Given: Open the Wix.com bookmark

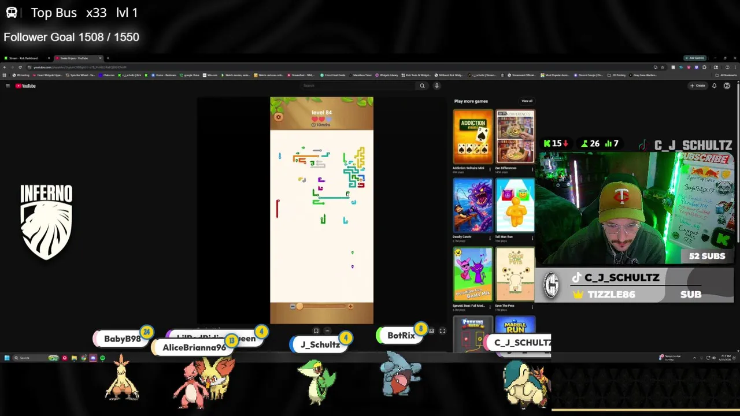Looking at the screenshot, I should pyautogui.click(x=210, y=75).
